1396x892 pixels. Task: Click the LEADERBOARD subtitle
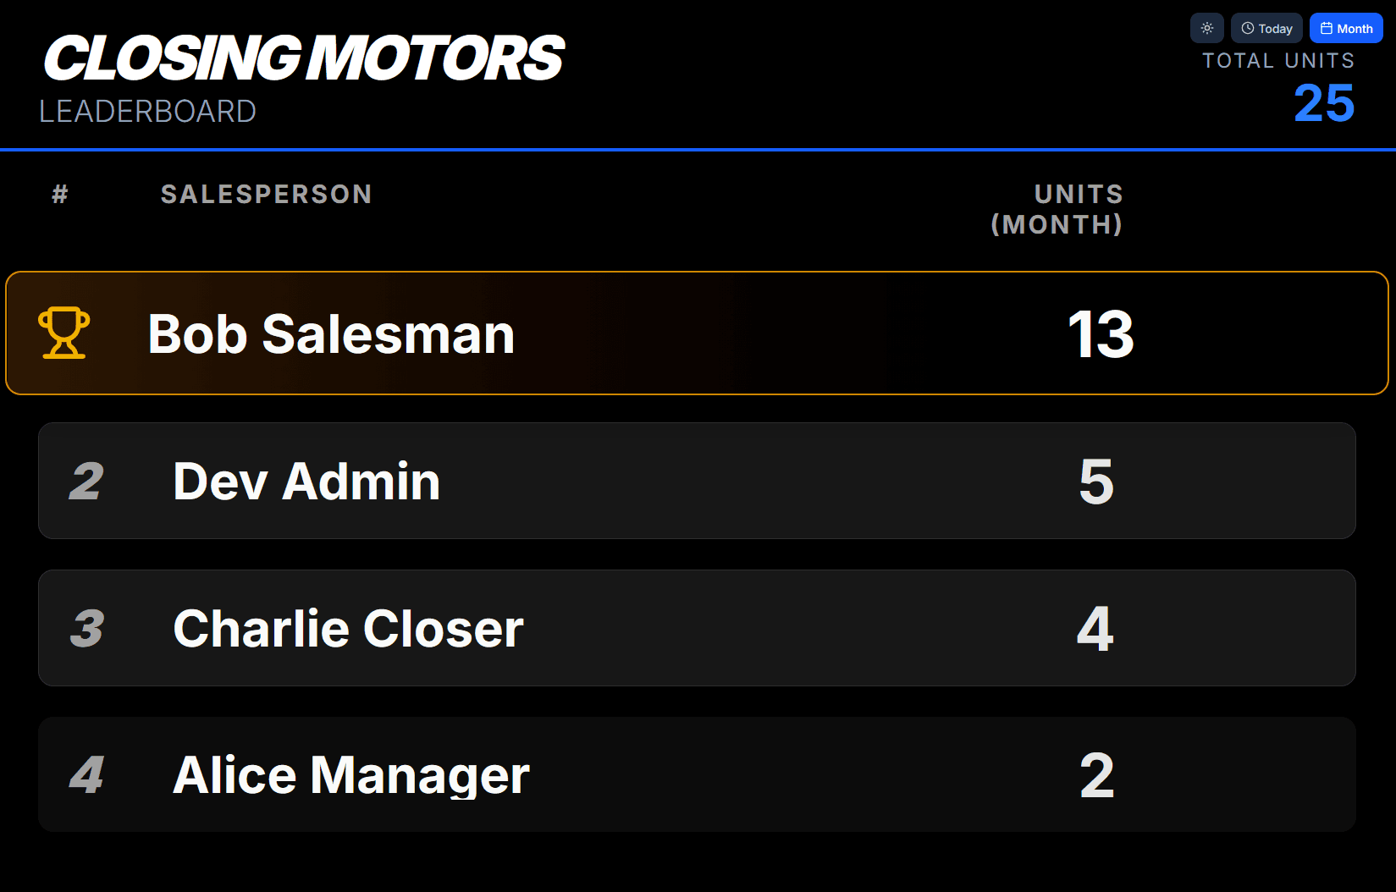[x=148, y=111]
